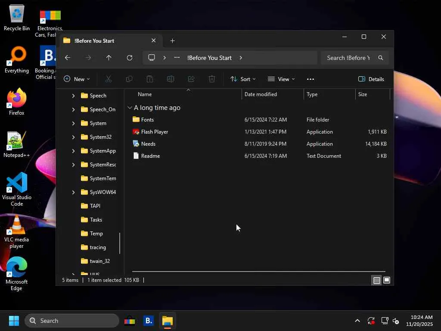Image resolution: width=441 pixels, height=331 pixels.
Task: Select the Readme text document
Action: [x=150, y=156]
